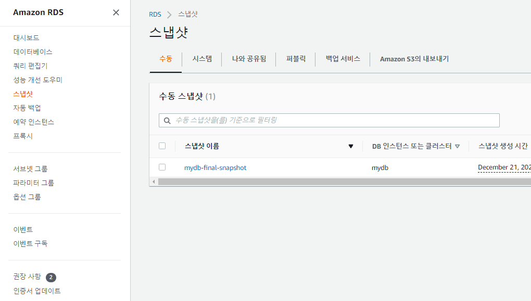
Task: Go to RDS breadcrumb link
Action: coord(155,15)
